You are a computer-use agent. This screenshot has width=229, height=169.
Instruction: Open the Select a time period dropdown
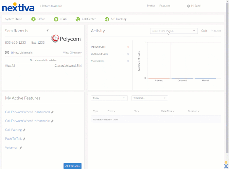point(174,31)
